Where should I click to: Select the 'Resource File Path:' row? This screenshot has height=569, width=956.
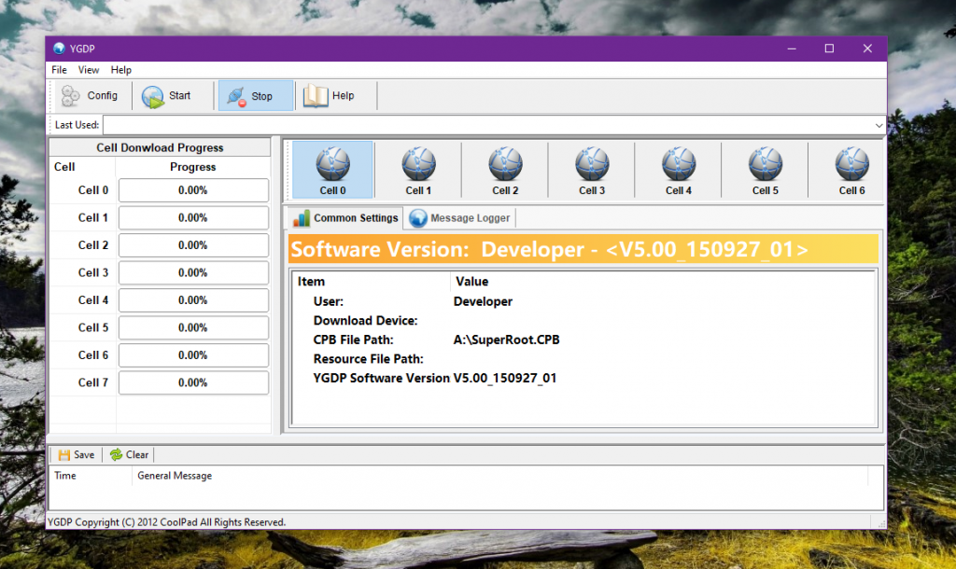(x=584, y=359)
